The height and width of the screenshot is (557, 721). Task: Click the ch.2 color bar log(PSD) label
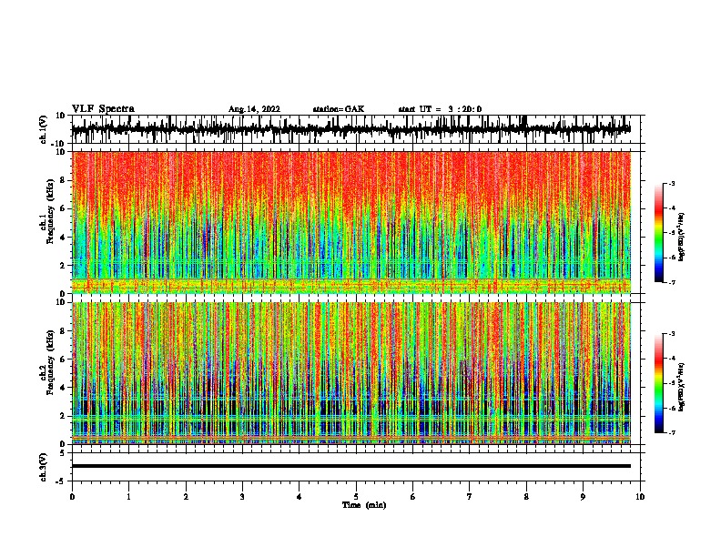[682, 387]
